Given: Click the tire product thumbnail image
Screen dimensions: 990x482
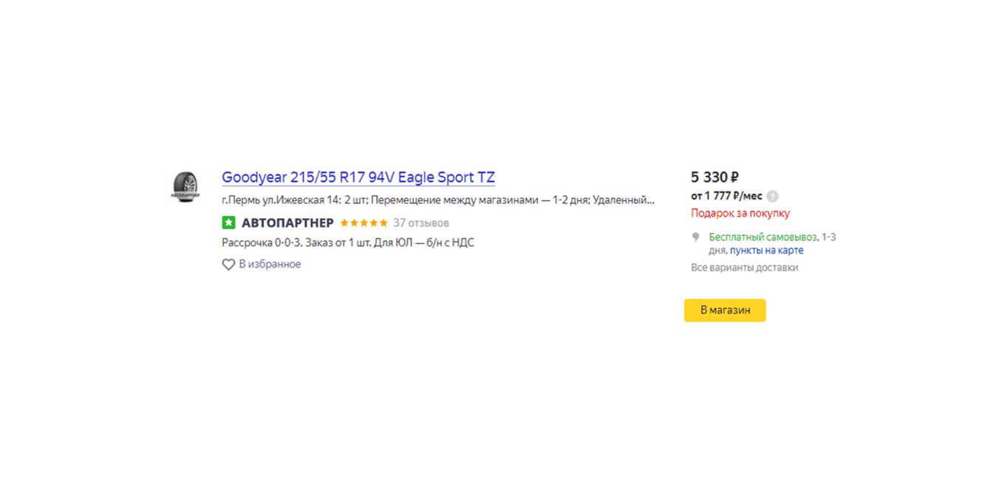Looking at the screenshot, I should [185, 186].
